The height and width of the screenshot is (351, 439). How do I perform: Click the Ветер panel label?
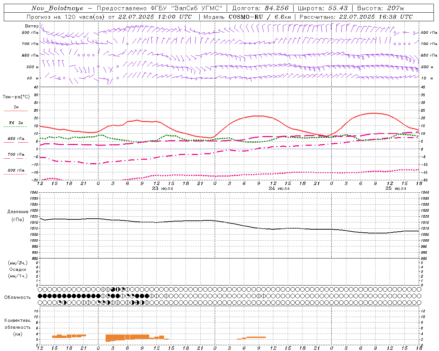click(x=32, y=26)
